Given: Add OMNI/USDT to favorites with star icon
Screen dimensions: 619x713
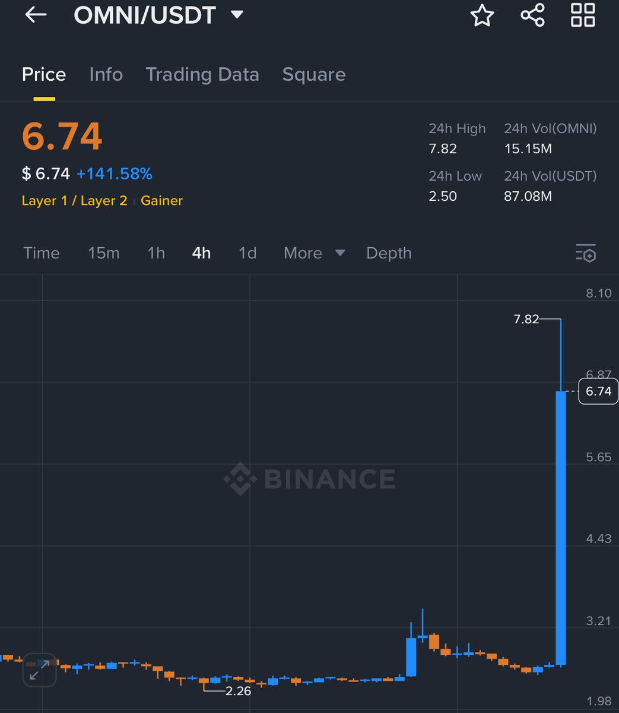Looking at the screenshot, I should point(482,15).
